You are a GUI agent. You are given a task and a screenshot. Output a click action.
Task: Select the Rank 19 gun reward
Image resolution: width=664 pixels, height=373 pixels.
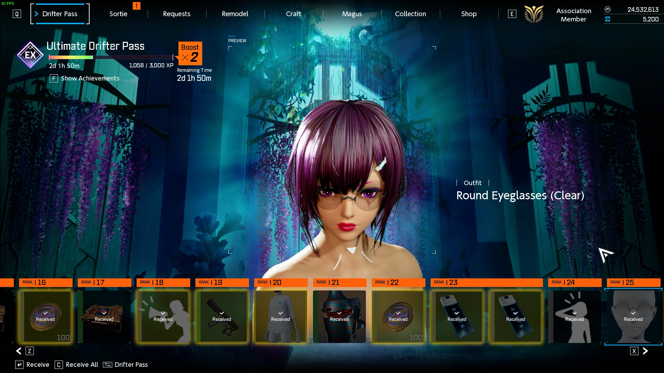coord(222,316)
